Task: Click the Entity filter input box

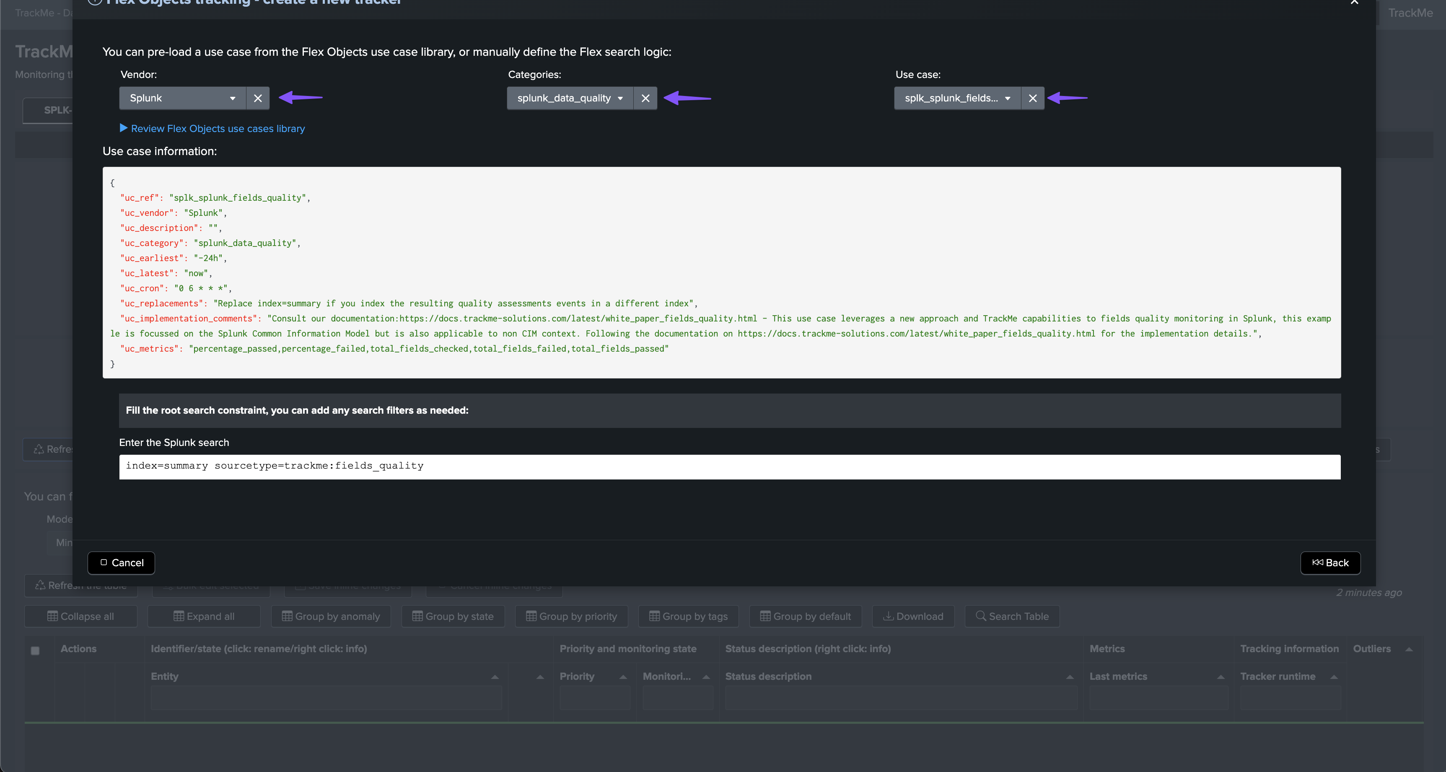Action: point(326,698)
